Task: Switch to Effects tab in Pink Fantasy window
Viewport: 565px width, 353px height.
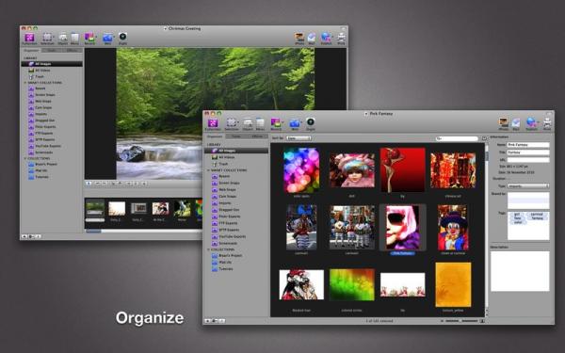Action: tap(257, 136)
